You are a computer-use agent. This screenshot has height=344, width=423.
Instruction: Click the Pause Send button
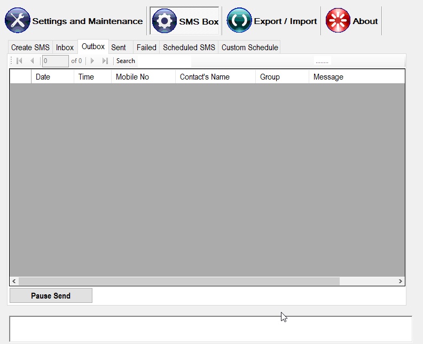click(51, 296)
